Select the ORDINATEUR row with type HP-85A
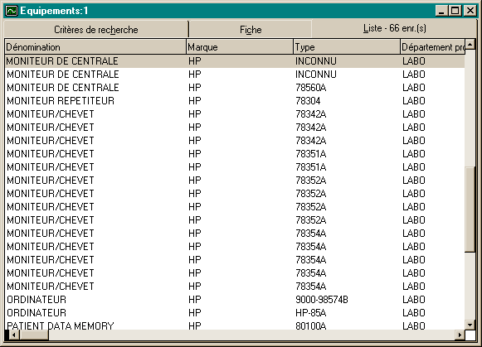The width and height of the screenshot is (482, 347). (235, 313)
